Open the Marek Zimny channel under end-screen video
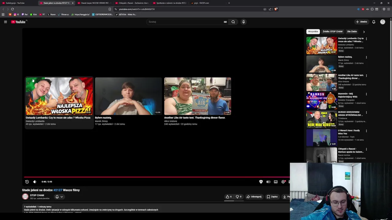This screenshot has height=220, width=392. click(x=101, y=121)
